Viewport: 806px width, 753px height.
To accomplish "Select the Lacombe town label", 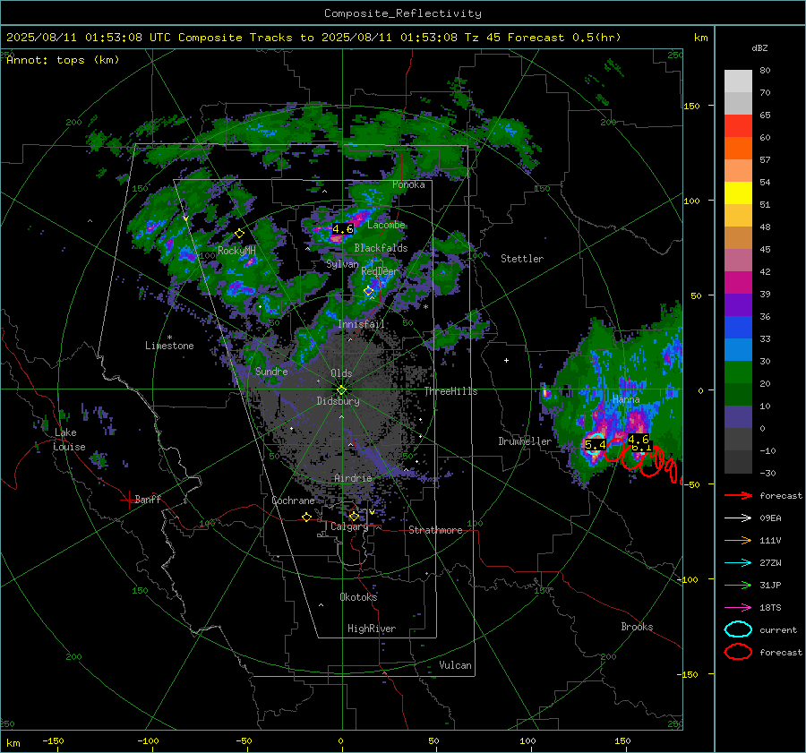I will point(386,225).
